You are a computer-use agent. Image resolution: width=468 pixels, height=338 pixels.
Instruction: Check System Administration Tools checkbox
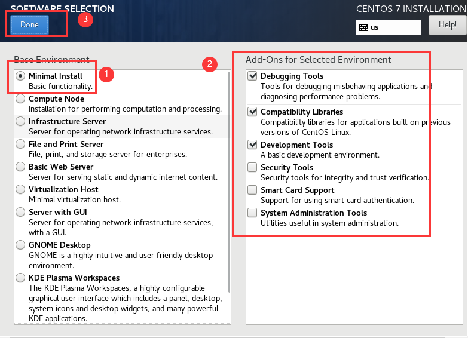252,213
